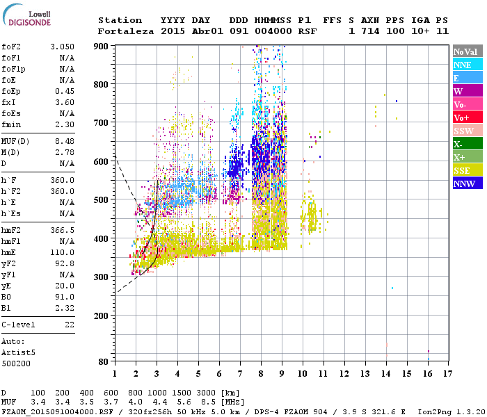The width and height of the screenshot is (487, 417).
Task: Click the B0 value 91.0
Action: point(65,297)
